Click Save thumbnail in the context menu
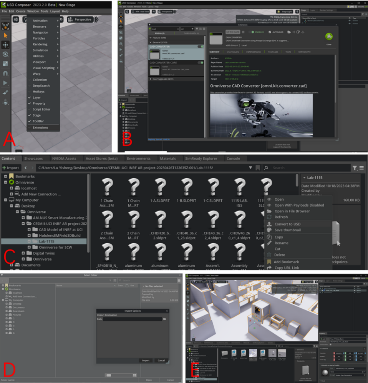The image size is (368, 383). click(288, 230)
